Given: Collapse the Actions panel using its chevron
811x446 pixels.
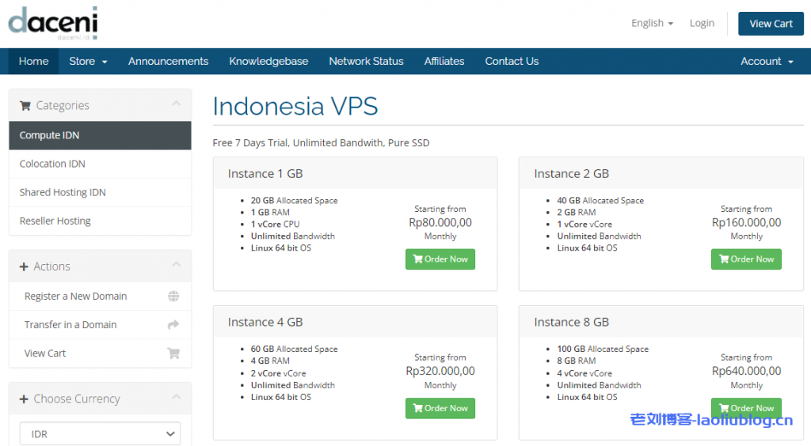Looking at the screenshot, I should [x=176, y=266].
